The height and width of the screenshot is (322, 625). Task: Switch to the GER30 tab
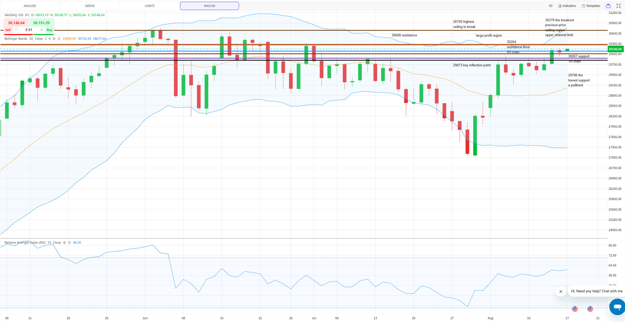(x=90, y=6)
